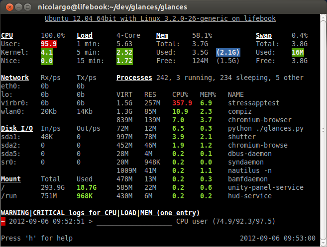Click the sda1 In/ps value 48K
Viewport: 327px width, 247px height.
point(47,137)
